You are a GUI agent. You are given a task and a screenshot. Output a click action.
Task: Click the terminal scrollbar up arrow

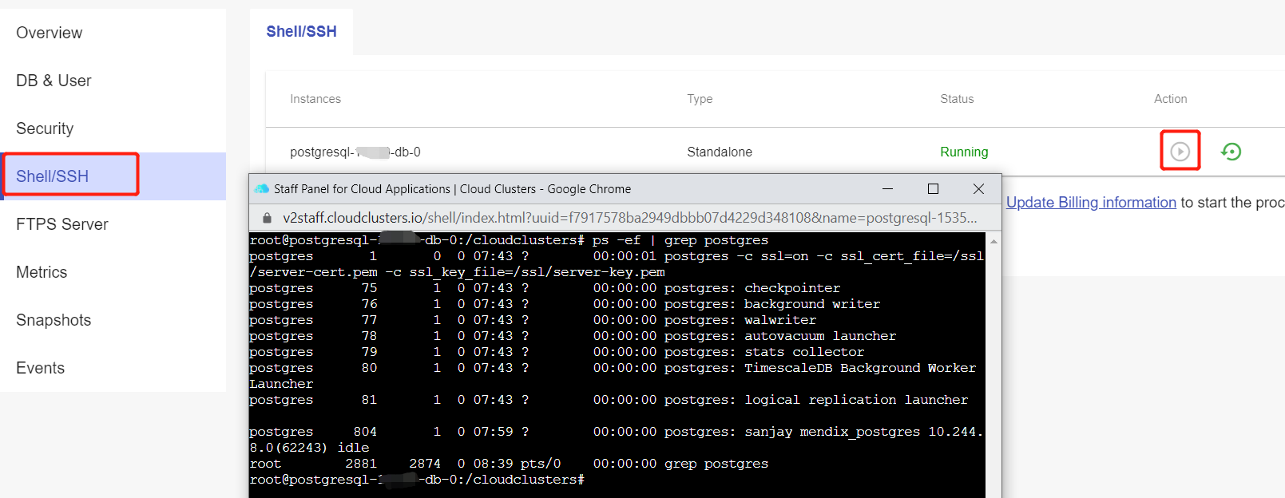point(993,241)
